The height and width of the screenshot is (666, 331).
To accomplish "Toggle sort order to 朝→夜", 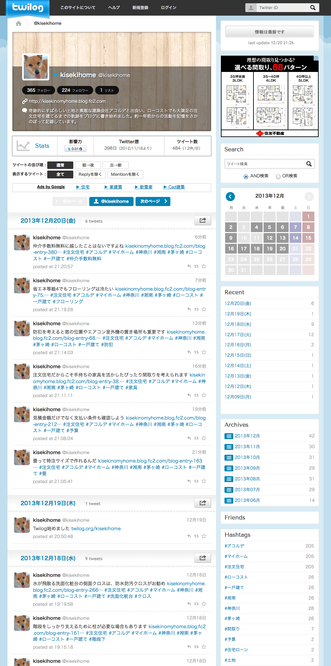I will coord(88,165).
